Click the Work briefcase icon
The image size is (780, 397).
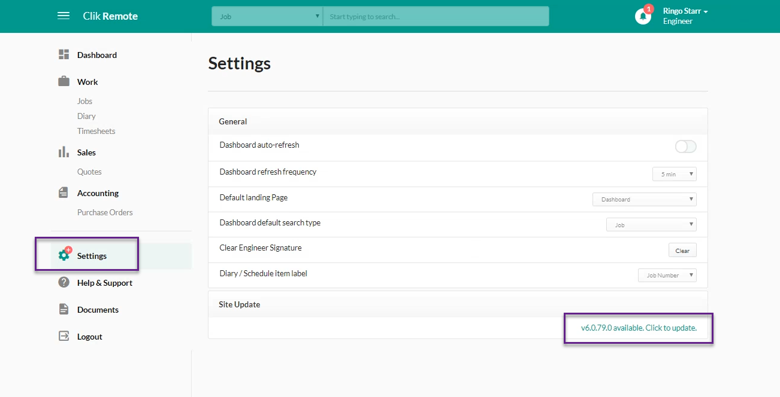click(64, 81)
